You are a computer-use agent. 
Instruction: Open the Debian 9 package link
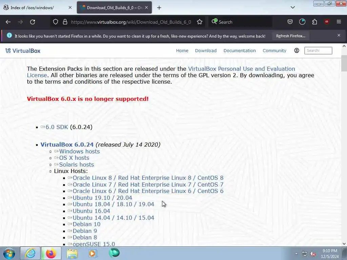click(x=85, y=231)
